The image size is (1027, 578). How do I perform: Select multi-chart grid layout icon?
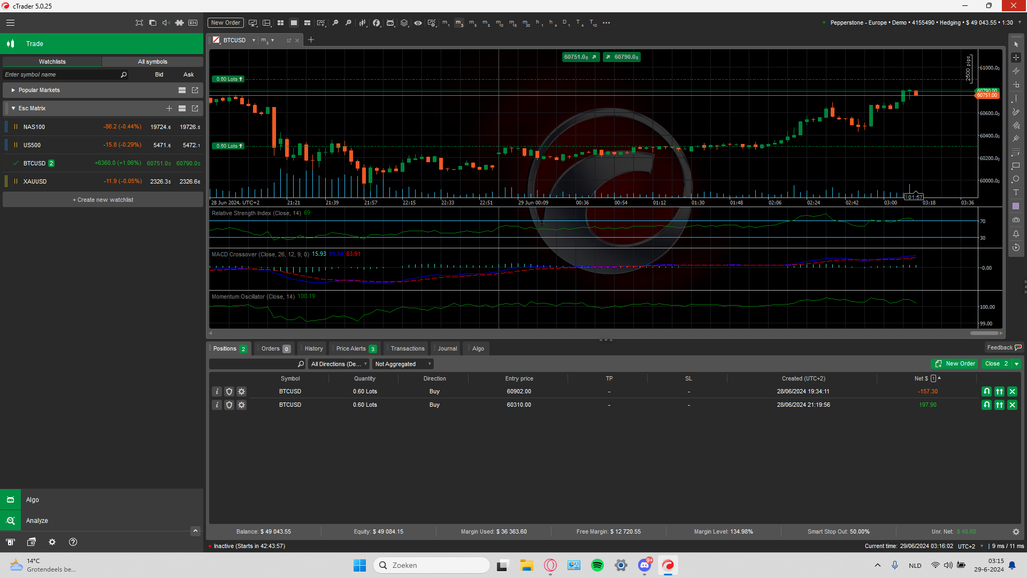click(x=280, y=23)
